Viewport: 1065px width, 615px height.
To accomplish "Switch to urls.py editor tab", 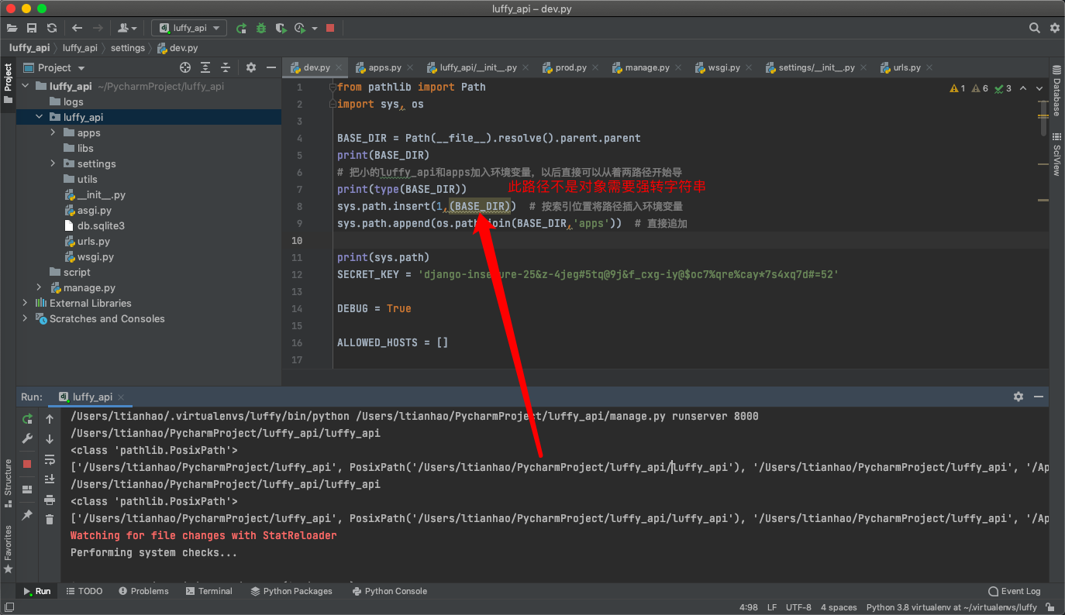I will 907,67.
